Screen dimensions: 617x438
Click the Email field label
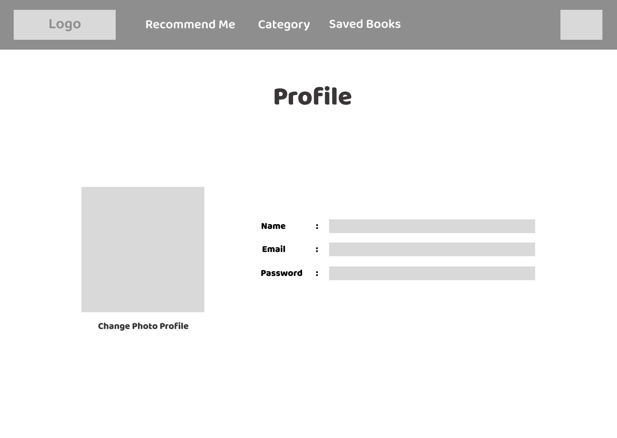[274, 249]
